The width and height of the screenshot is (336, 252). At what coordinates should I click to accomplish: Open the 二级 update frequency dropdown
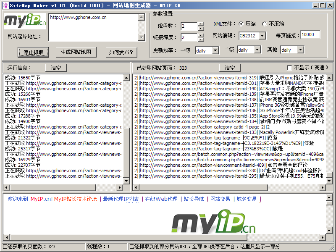257,50
